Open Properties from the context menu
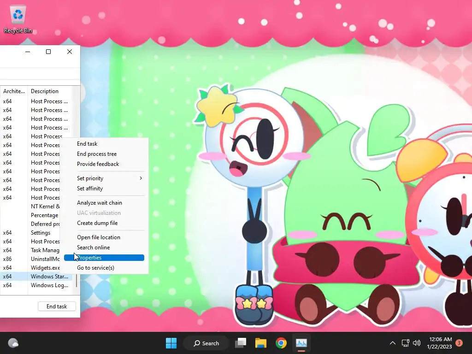 [104, 258]
